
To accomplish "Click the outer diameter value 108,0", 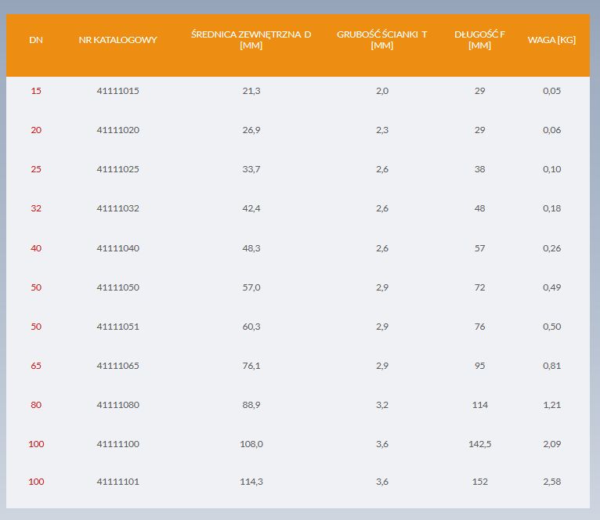I will [x=251, y=444].
